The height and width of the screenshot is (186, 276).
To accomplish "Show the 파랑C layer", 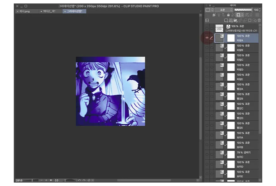I will [x=207, y=57].
